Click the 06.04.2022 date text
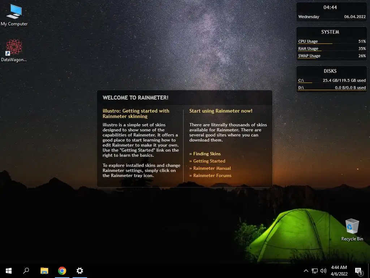The width and height of the screenshot is (370, 278). point(355,17)
